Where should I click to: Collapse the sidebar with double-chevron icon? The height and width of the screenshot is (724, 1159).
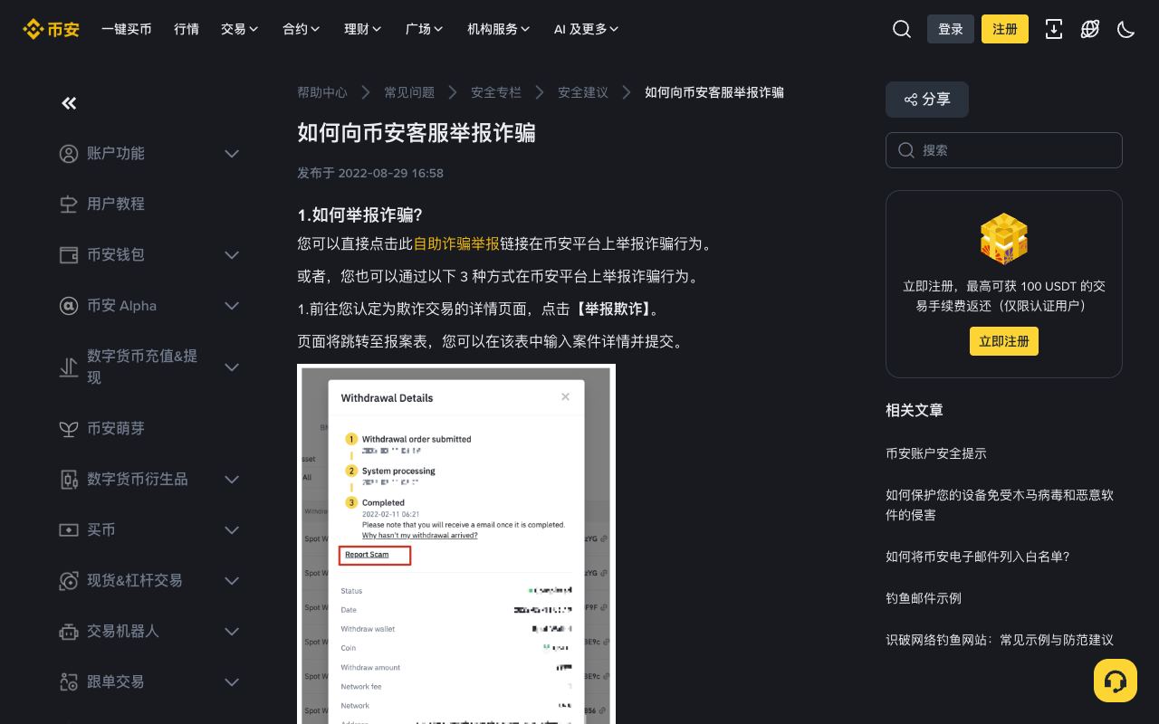(69, 103)
